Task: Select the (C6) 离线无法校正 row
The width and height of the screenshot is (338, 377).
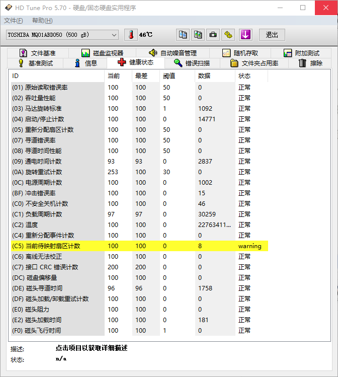Action: click(x=139, y=257)
